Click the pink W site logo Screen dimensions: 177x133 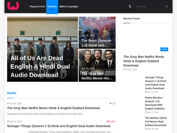click(13, 6)
